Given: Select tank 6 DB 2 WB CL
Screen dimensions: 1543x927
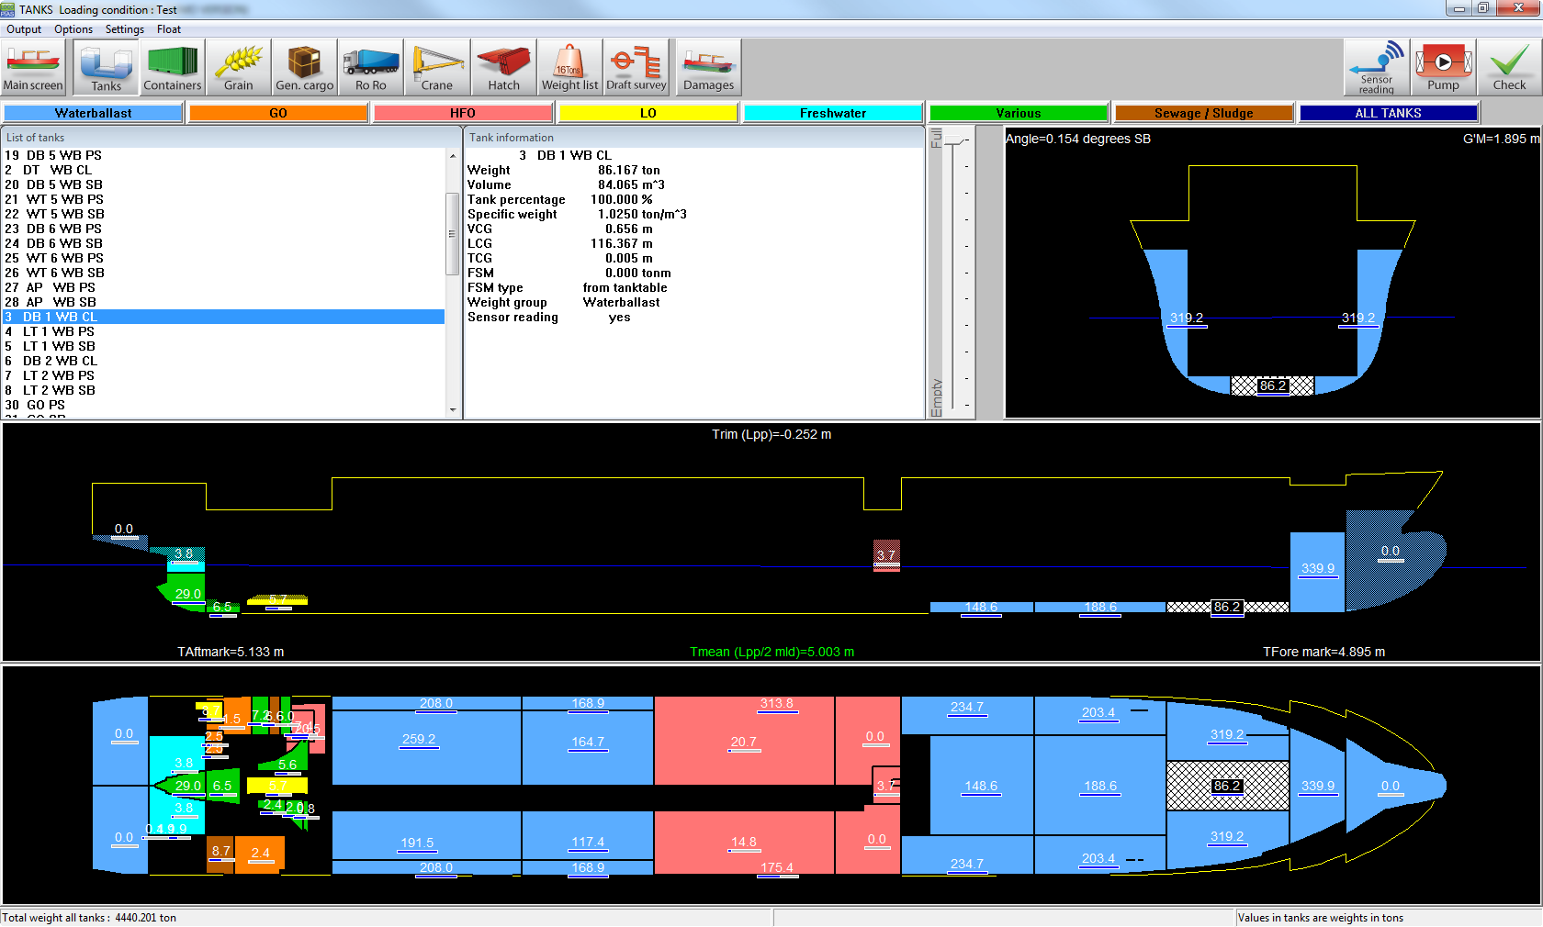Looking at the screenshot, I should (x=224, y=361).
